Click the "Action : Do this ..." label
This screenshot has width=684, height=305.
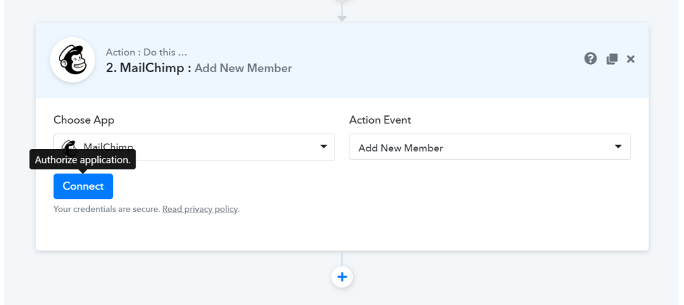[x=146, y=52]
